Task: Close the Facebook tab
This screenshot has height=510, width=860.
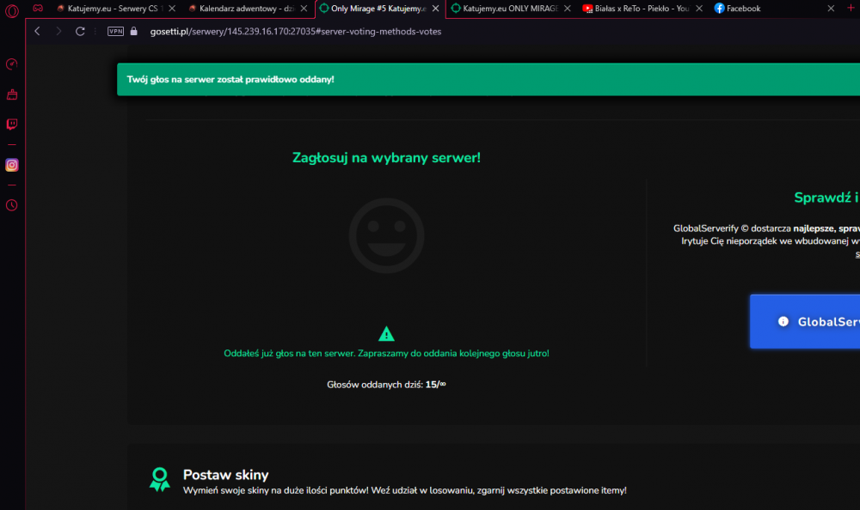Action: click(x=831, y=9)
